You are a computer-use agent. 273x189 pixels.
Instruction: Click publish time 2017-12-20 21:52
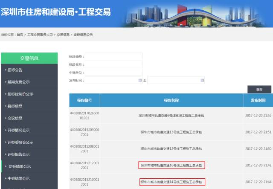[x=258, y=116]
